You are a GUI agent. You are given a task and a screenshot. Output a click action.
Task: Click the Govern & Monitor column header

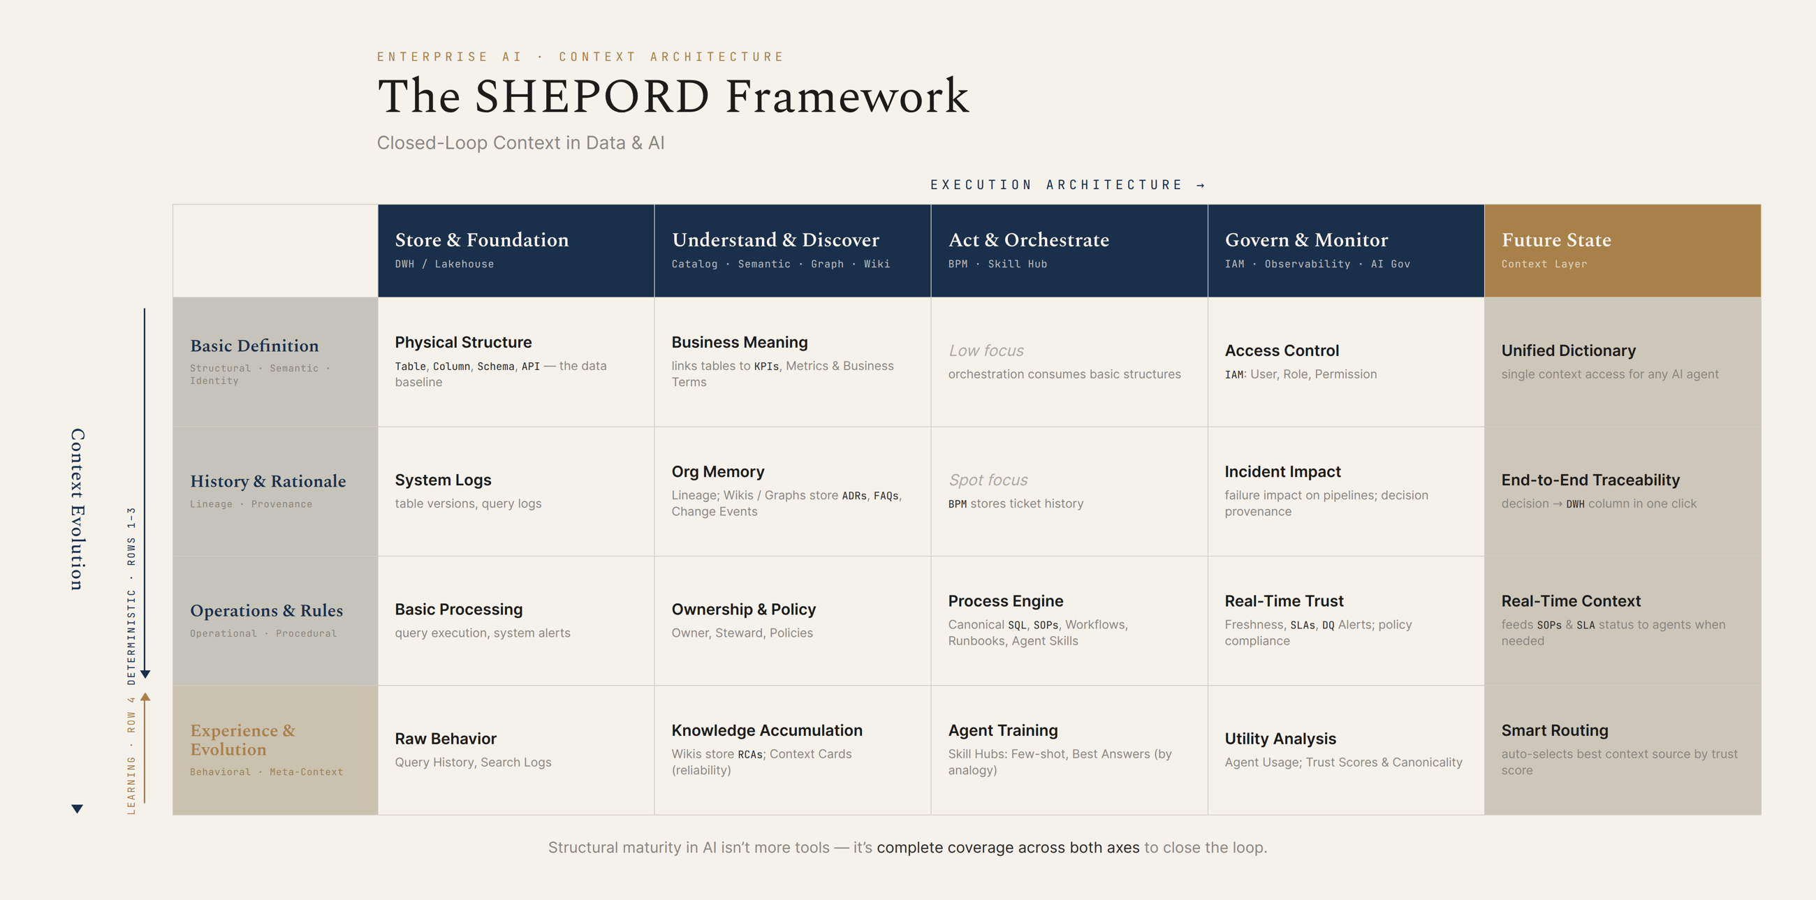[1346, 250]
